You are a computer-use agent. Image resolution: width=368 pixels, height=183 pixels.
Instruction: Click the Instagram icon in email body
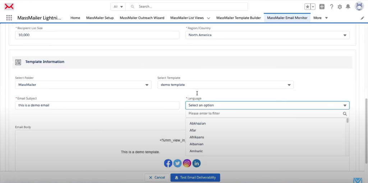point(187,163)
